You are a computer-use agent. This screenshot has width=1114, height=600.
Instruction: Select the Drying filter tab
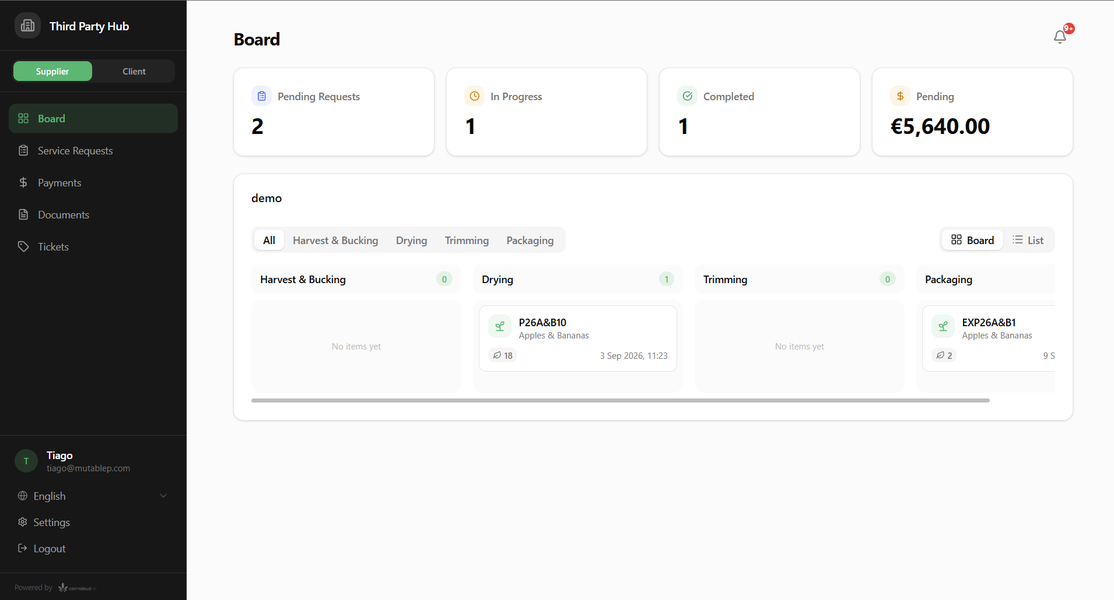(x=411, y=240)
